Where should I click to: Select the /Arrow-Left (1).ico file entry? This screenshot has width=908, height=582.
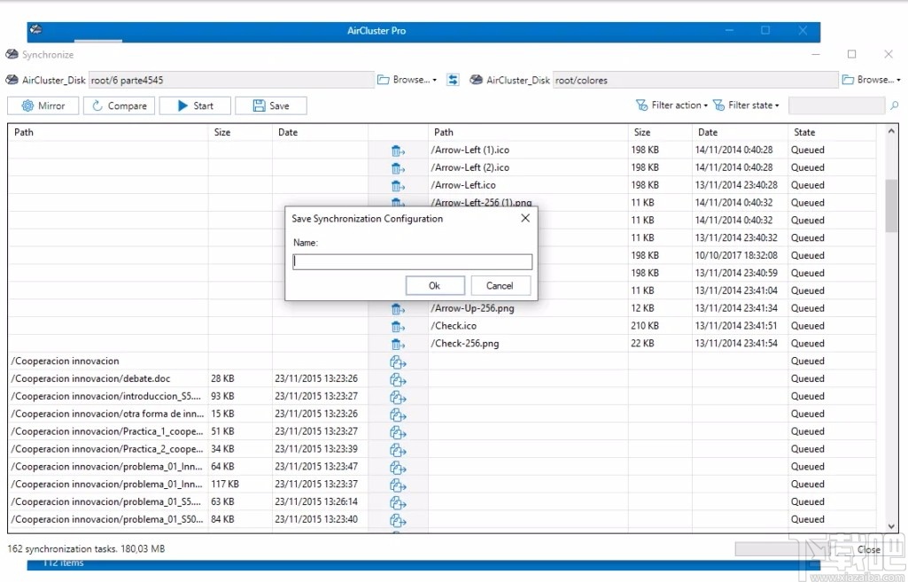coord(470,150)
